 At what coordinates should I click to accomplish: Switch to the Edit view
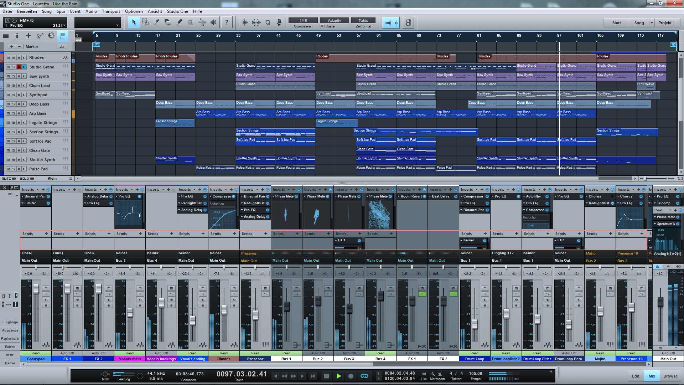pyautogui.click(x=636, y=376)
